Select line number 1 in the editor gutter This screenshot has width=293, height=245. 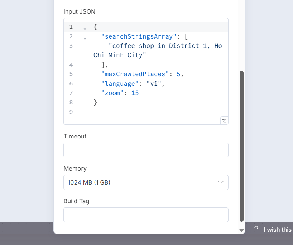coord(71,27)
